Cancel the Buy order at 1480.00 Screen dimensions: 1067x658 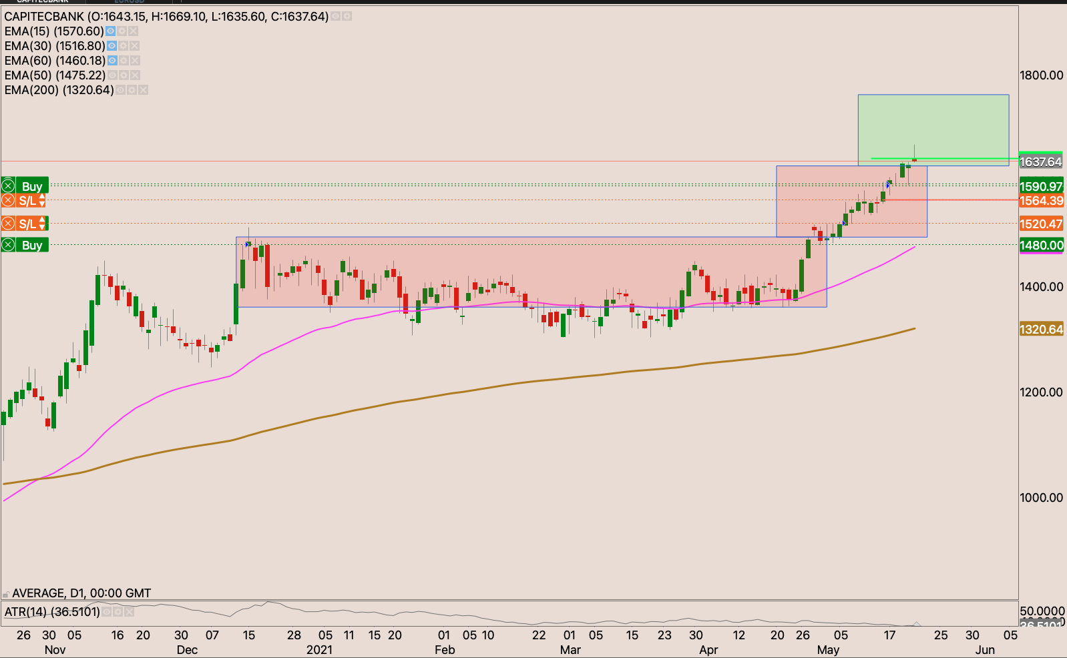[x=8, y=245]
